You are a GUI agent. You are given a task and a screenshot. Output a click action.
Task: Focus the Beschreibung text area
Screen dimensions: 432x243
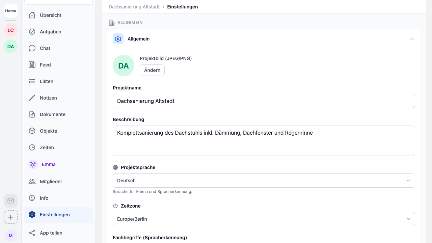tap(264, 141)
